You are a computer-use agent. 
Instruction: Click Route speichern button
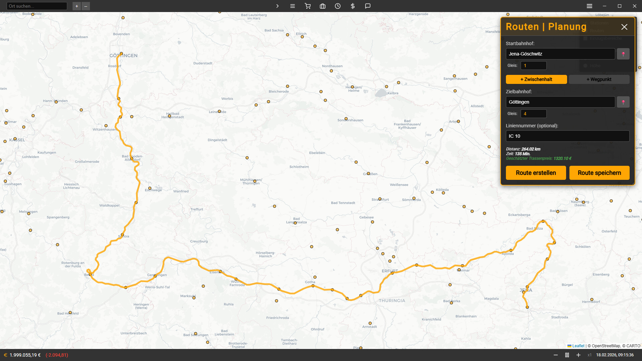(599, 173)
